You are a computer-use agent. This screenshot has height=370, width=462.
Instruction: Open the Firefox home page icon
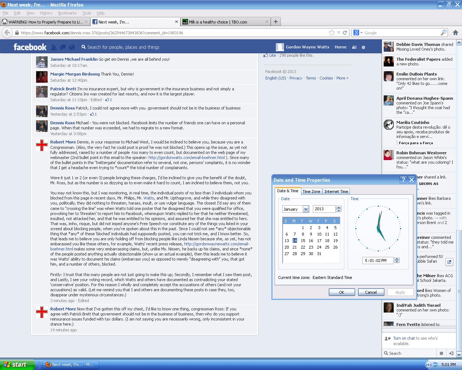(456, 33)
